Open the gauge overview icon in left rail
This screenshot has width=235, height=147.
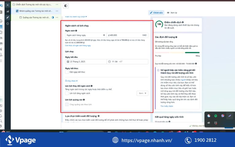[x=1, y=21]
